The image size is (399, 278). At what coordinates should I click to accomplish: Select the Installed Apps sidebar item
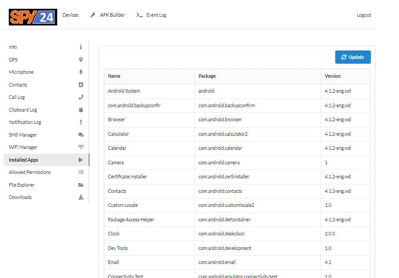pos(46,160)
